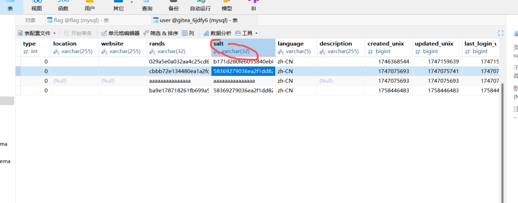Click 筛选 & 排序 filter and sort
The height and width of the screenshot is (203, 518).
point(161,33)
